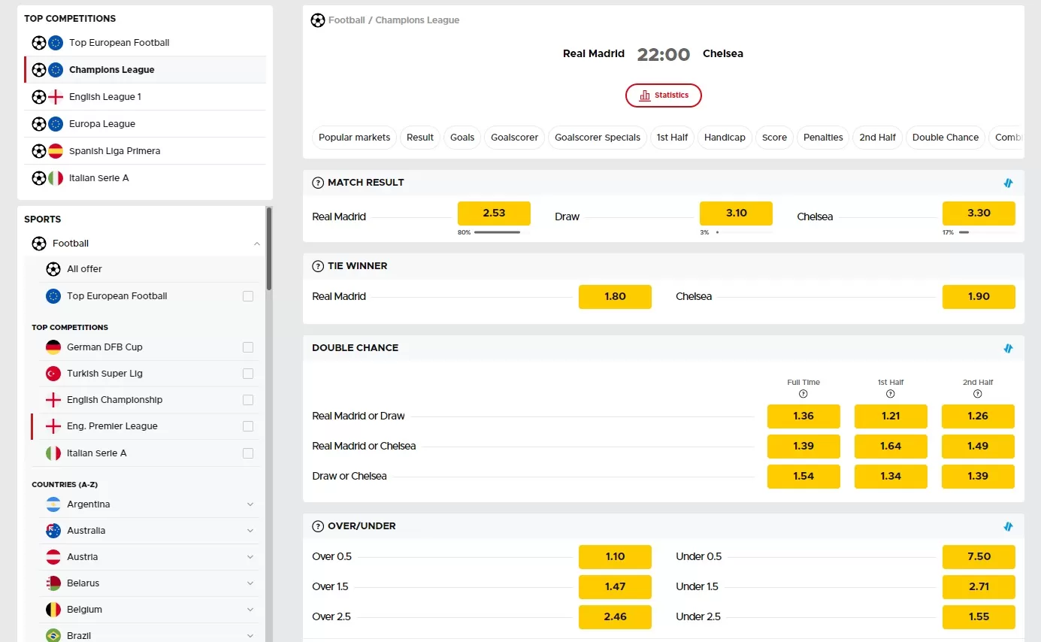Click the Spanish flag icon in Top Competitions
The image size is (1041, 642).
pyautogui.click(x=56, y=151)
